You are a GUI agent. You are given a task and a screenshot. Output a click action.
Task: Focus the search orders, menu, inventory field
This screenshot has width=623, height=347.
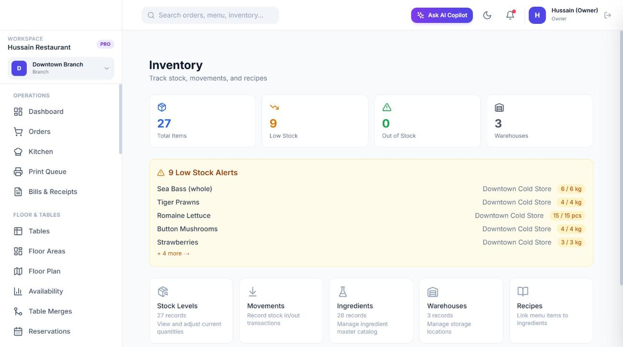point(210,15)
